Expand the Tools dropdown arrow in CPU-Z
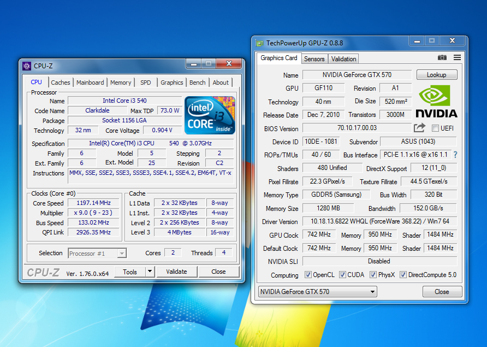 (x=149, y=272)
